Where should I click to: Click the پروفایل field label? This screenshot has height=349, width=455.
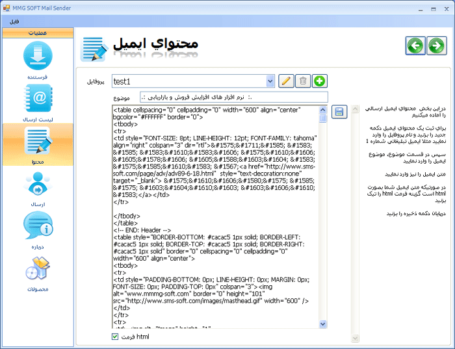pos(96,82)
